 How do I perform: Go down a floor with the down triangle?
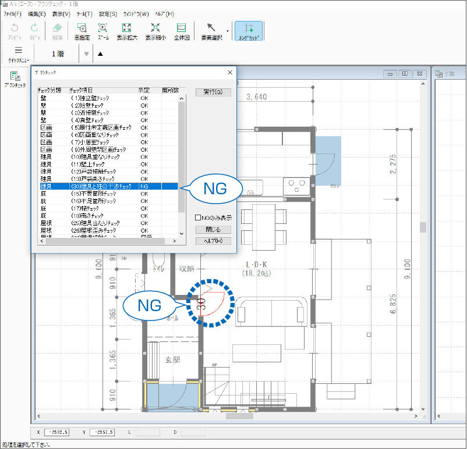[86, 54]
